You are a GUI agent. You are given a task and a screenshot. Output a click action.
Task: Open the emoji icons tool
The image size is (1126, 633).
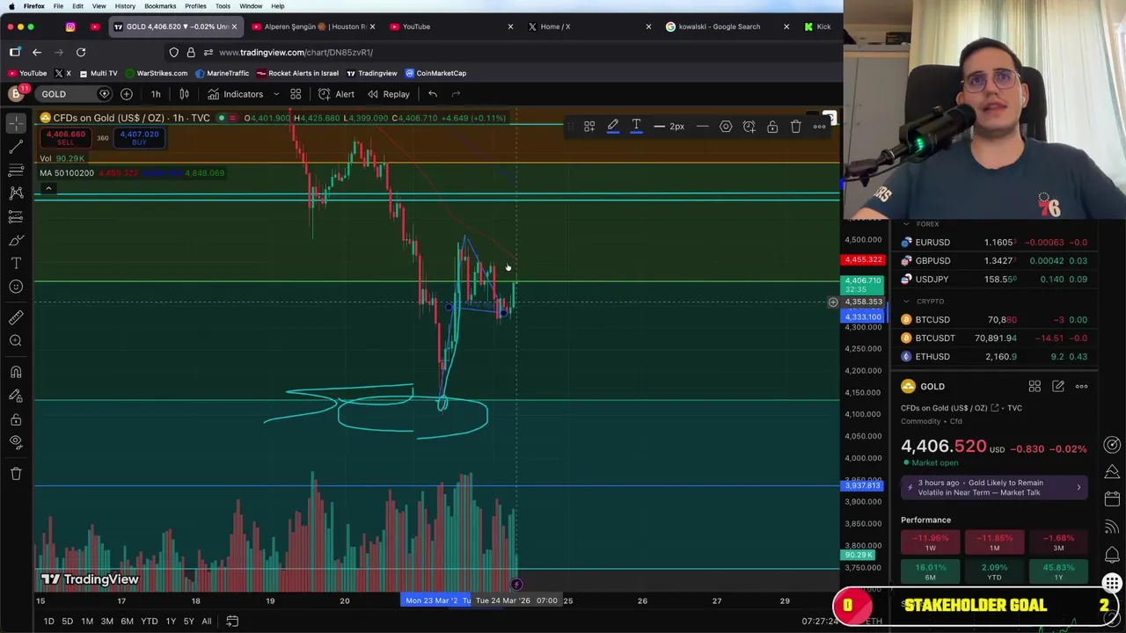pos(16,286)
